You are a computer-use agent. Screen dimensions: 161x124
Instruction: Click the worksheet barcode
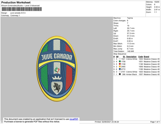pos(21,9)
